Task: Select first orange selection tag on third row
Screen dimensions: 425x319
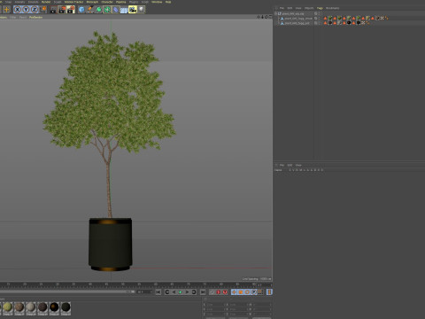Action: (x=325, y=23)
